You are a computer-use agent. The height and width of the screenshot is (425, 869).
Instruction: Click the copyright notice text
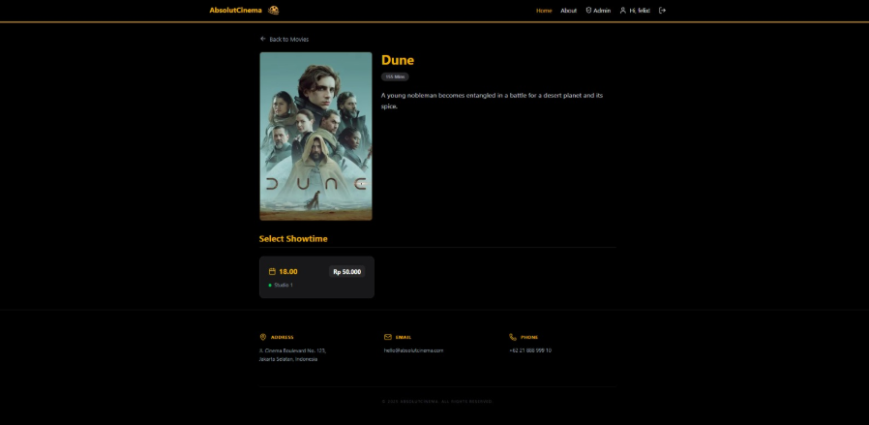(436, 401)
